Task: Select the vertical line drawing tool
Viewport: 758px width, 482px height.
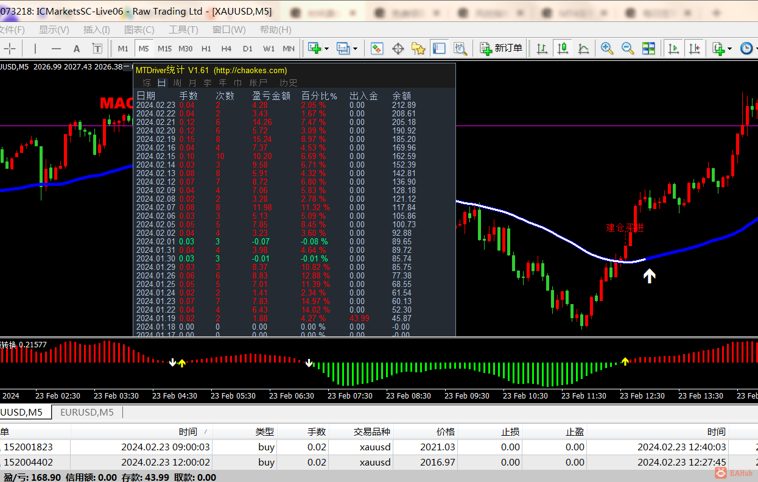Action: click(35, 49)
